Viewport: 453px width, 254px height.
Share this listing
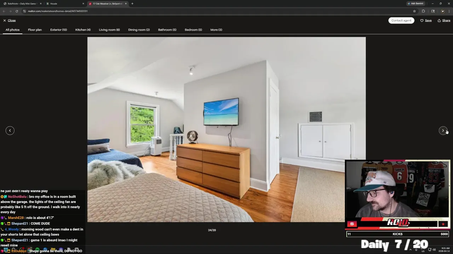[444, 20]
